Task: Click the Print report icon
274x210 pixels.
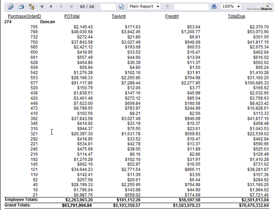Action: click(21, 7)
